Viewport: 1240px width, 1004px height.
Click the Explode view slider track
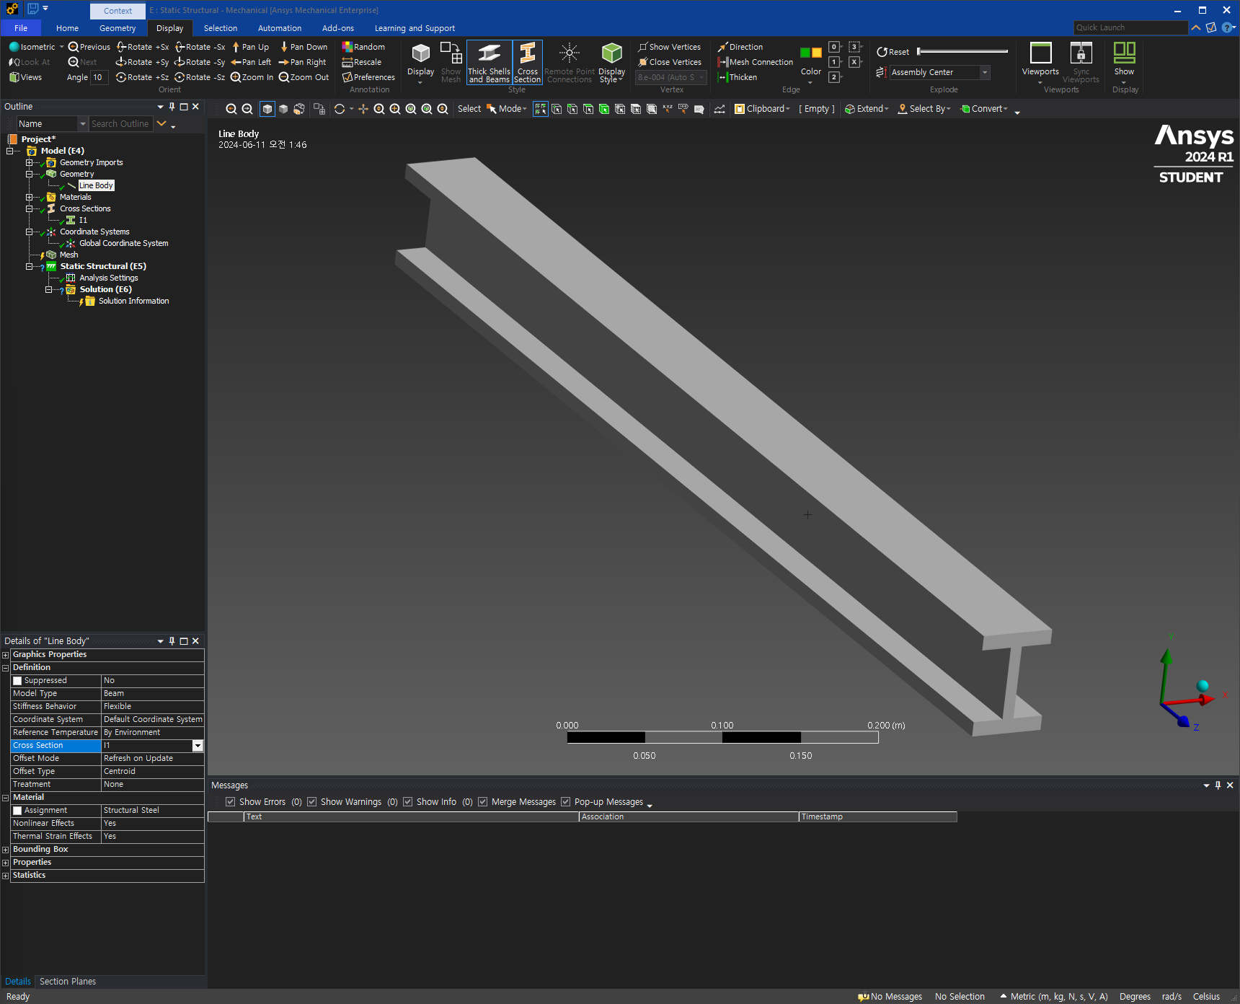point(962,51)
